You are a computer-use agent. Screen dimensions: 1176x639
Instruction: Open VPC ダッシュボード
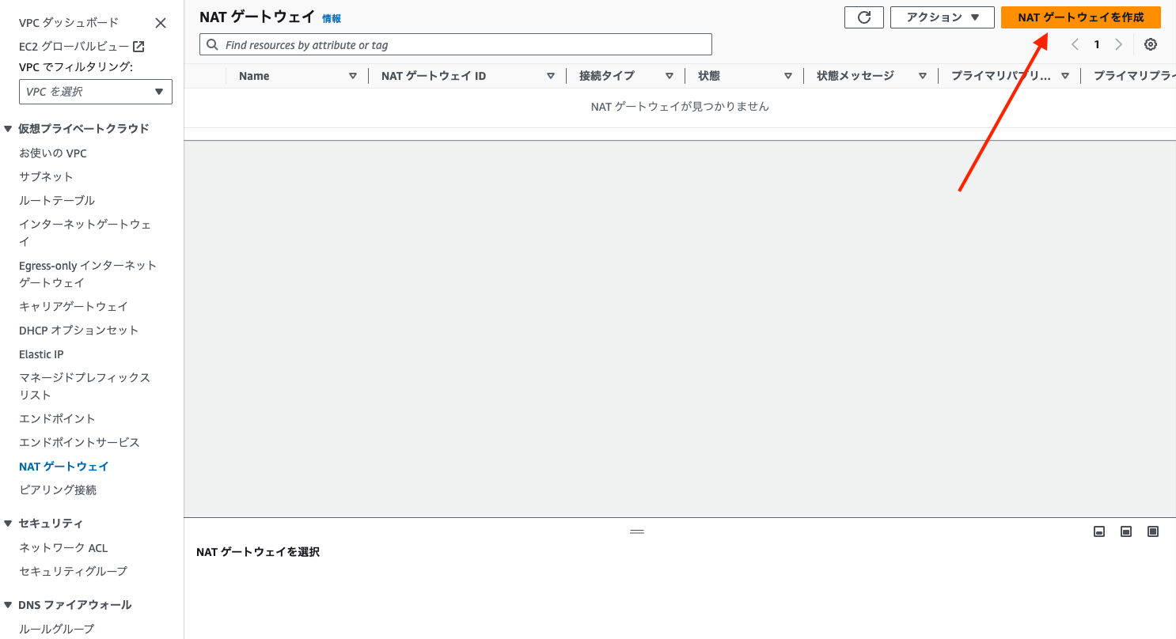point(69,22)
